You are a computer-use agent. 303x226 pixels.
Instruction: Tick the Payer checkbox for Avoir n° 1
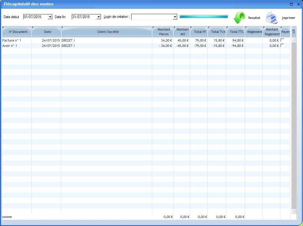pos(282,45)
